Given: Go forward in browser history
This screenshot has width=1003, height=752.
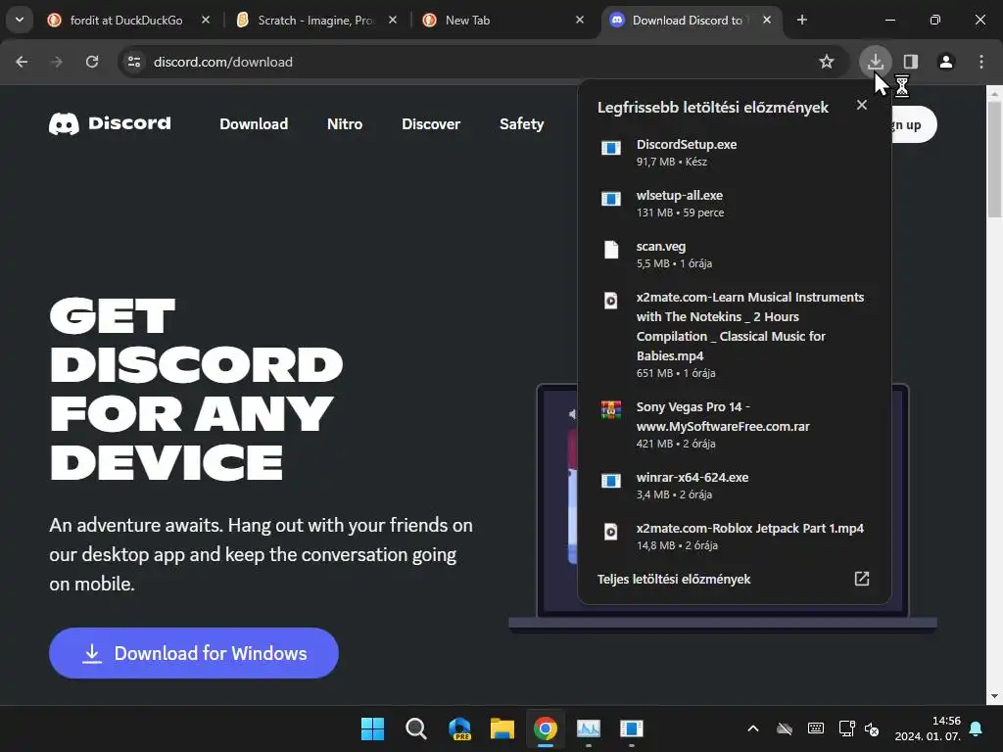Looking at the screenshot, I should point(57,62).
